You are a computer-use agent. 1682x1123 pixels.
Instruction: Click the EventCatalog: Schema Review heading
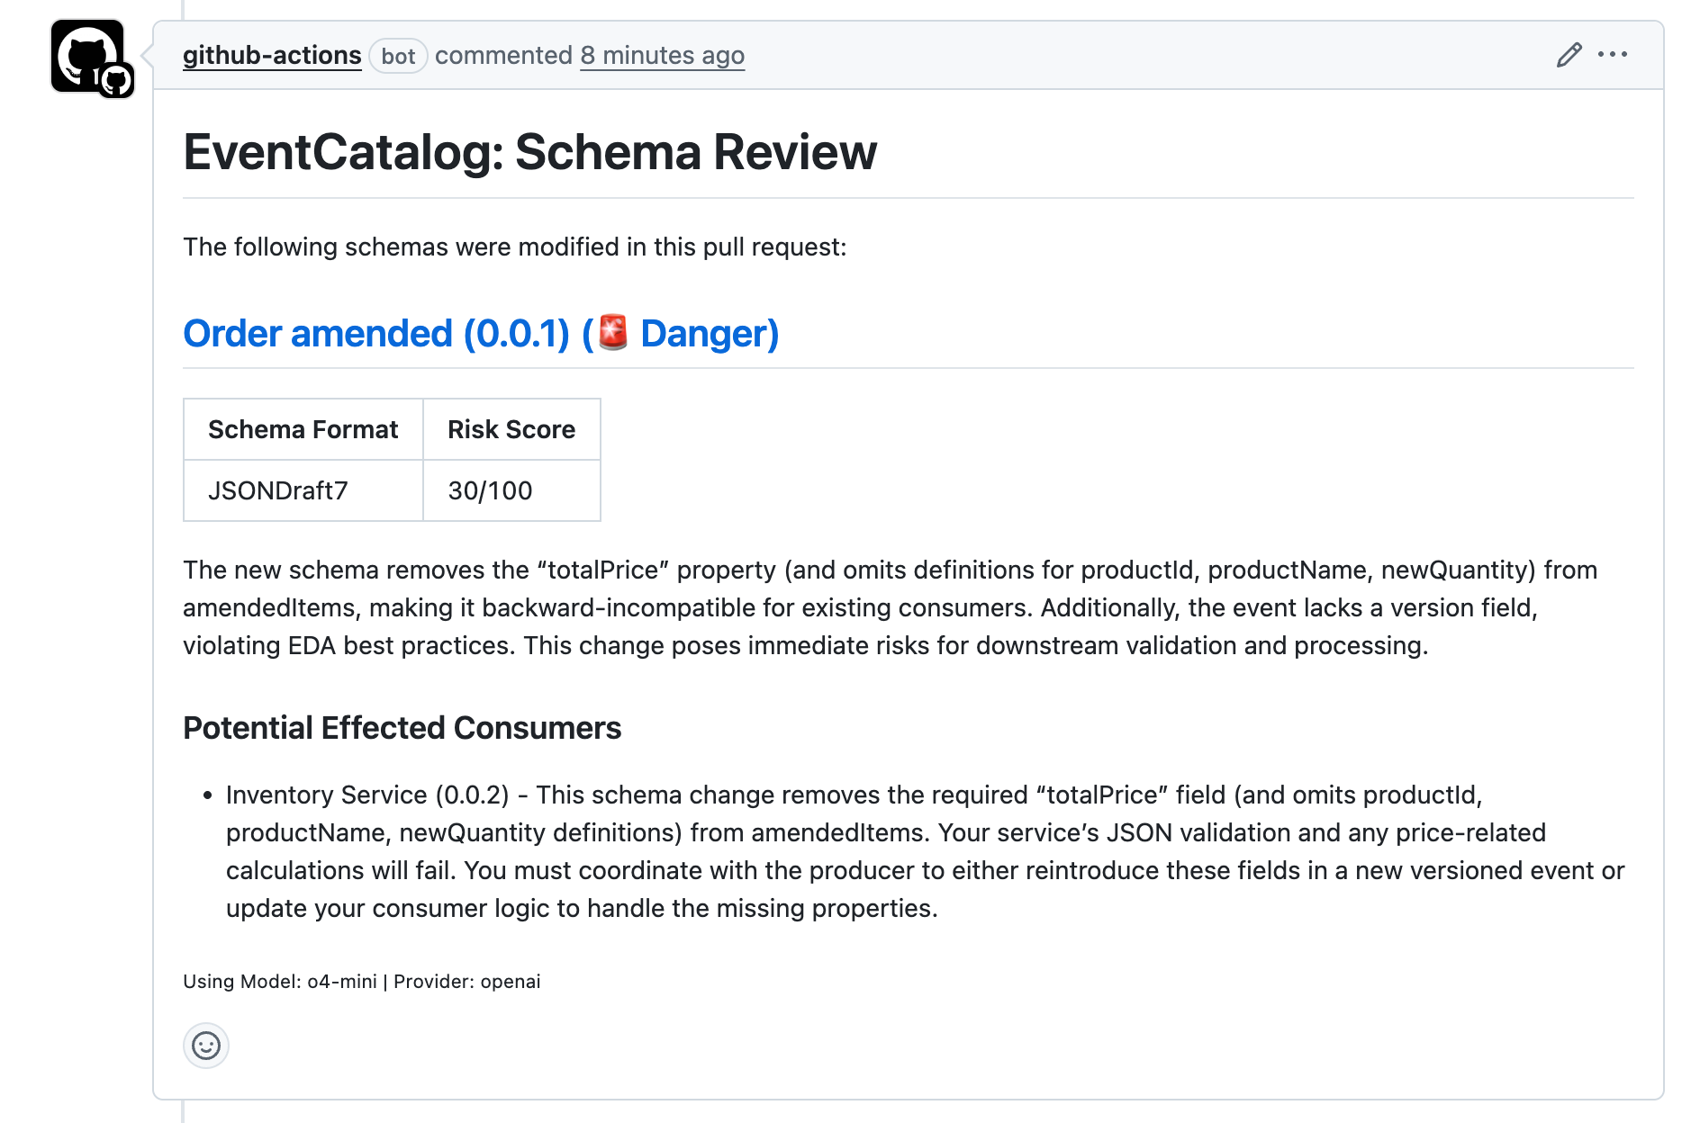click(x=529, y=151)
